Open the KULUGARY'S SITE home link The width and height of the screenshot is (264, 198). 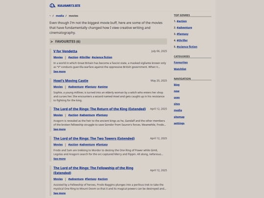(69, 5)
